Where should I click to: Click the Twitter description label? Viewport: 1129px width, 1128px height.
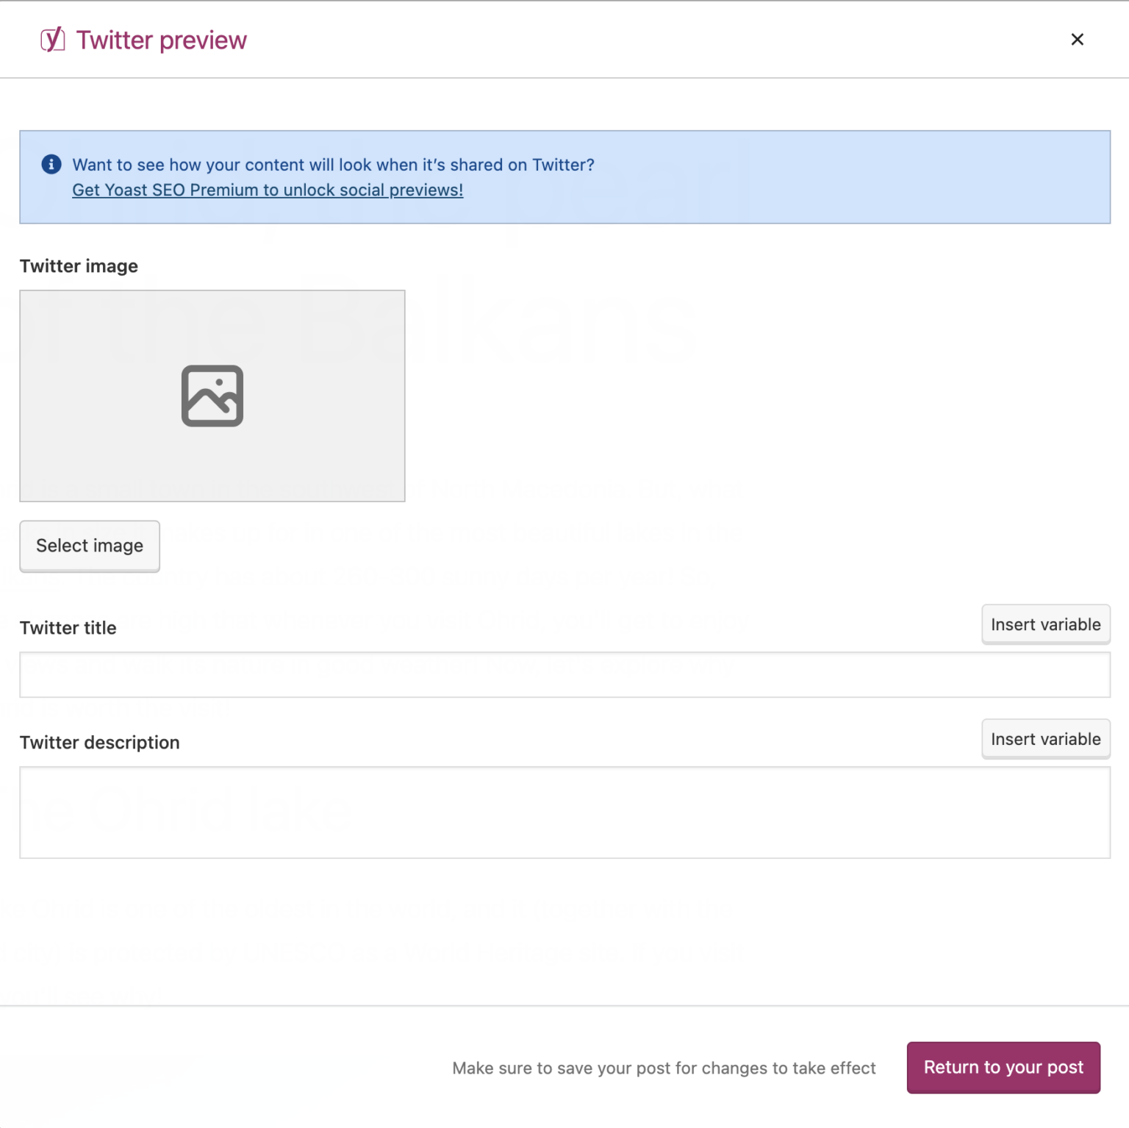click(99, 743)
